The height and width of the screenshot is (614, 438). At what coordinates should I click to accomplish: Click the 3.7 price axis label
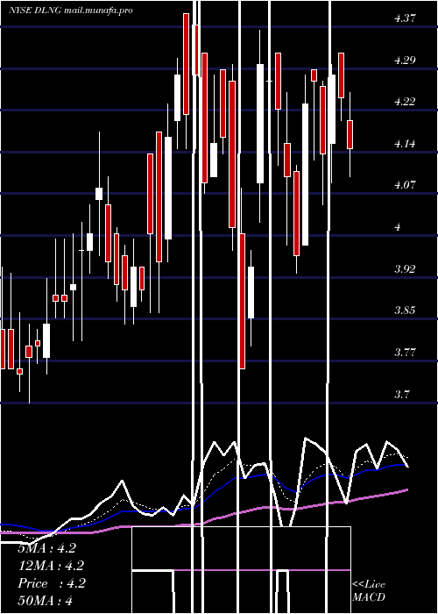402,394
